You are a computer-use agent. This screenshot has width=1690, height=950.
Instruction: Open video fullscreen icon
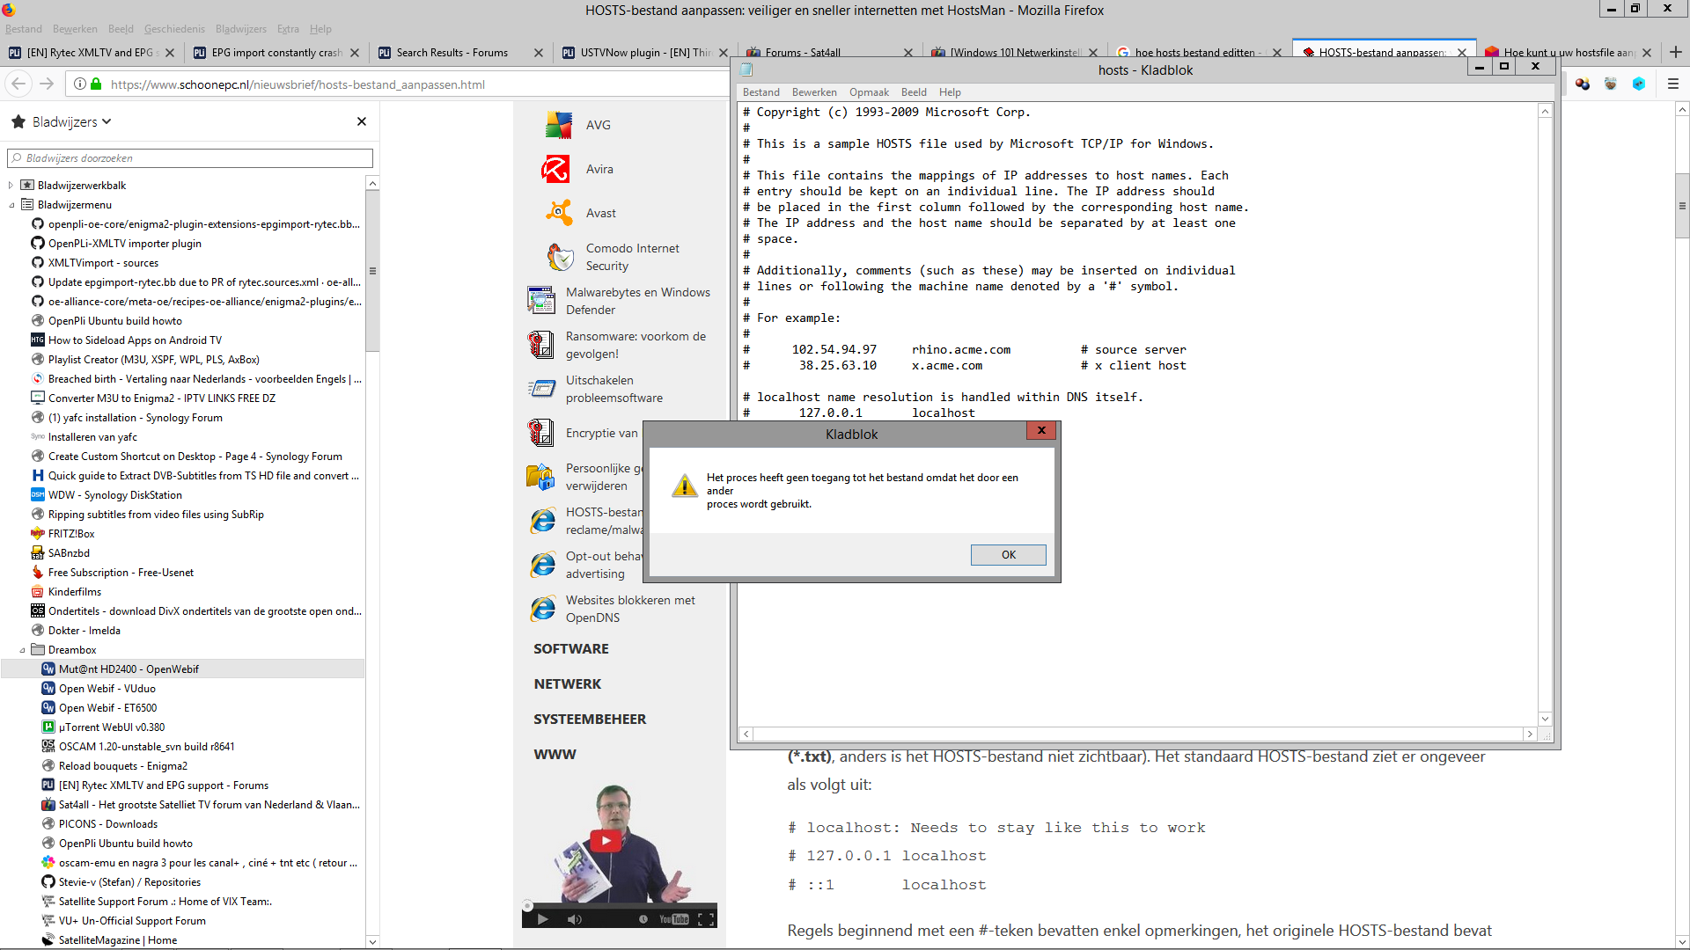[705, 919]
